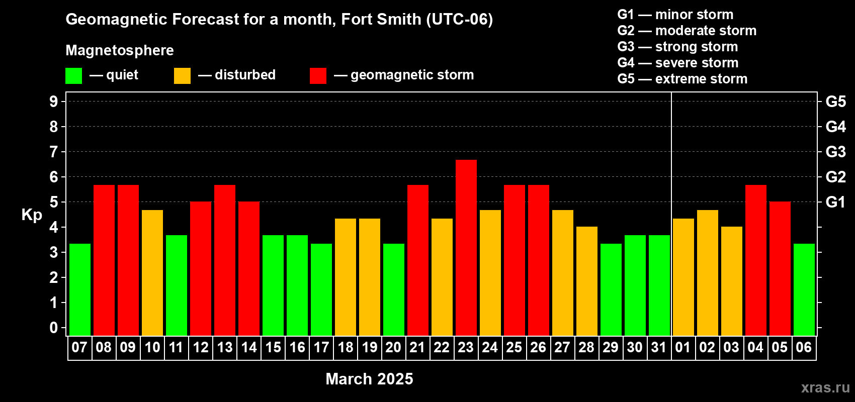Click date label 16 on the axis
Image resolution: width=855 pixels, height=402 pixels.
point(297,347)
